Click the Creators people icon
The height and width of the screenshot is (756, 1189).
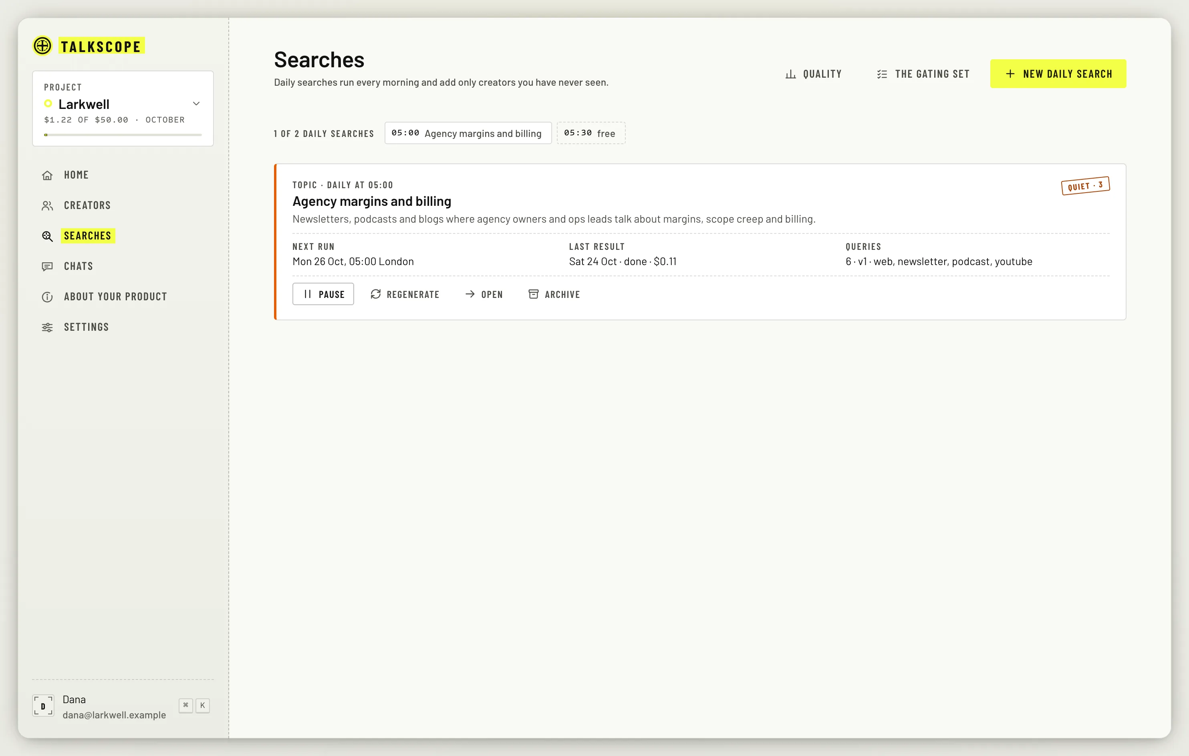pyautogui.click(x=47, y=206)
